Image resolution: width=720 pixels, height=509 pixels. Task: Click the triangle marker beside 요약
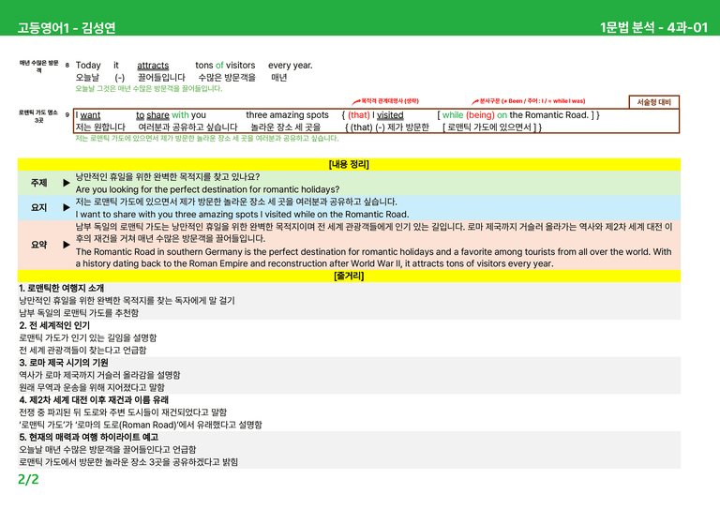(x=67, y=245)
